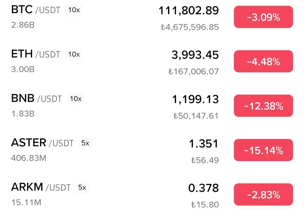Tap the ARKM 5x leverage tag
Image resolution: width=304 pixels, height=210 pixels.
click(82, 188)
